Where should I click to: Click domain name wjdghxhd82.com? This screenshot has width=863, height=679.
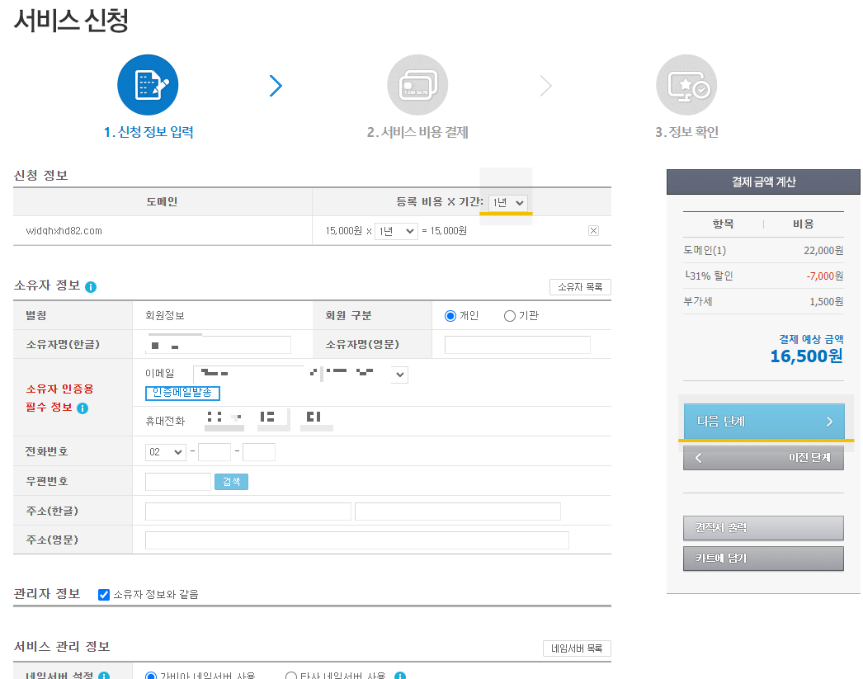point(64,230)
